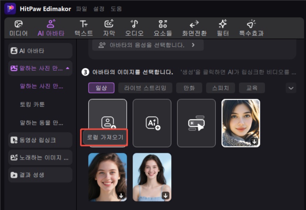
Task: Click the AI 아바타 sidebar face icon
Action: (14, 51)
